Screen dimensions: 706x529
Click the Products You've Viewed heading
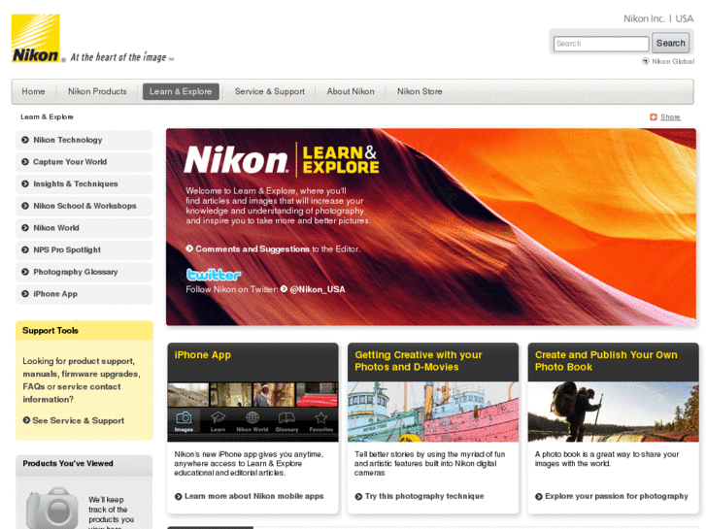68,463
